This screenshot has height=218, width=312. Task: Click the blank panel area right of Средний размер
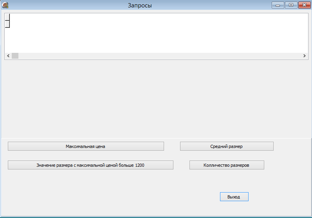(x=292, y=146)
